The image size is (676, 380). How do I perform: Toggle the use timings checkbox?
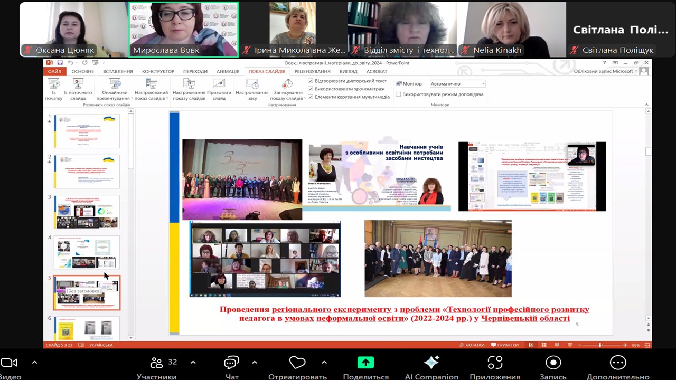[x=311, y=89]
